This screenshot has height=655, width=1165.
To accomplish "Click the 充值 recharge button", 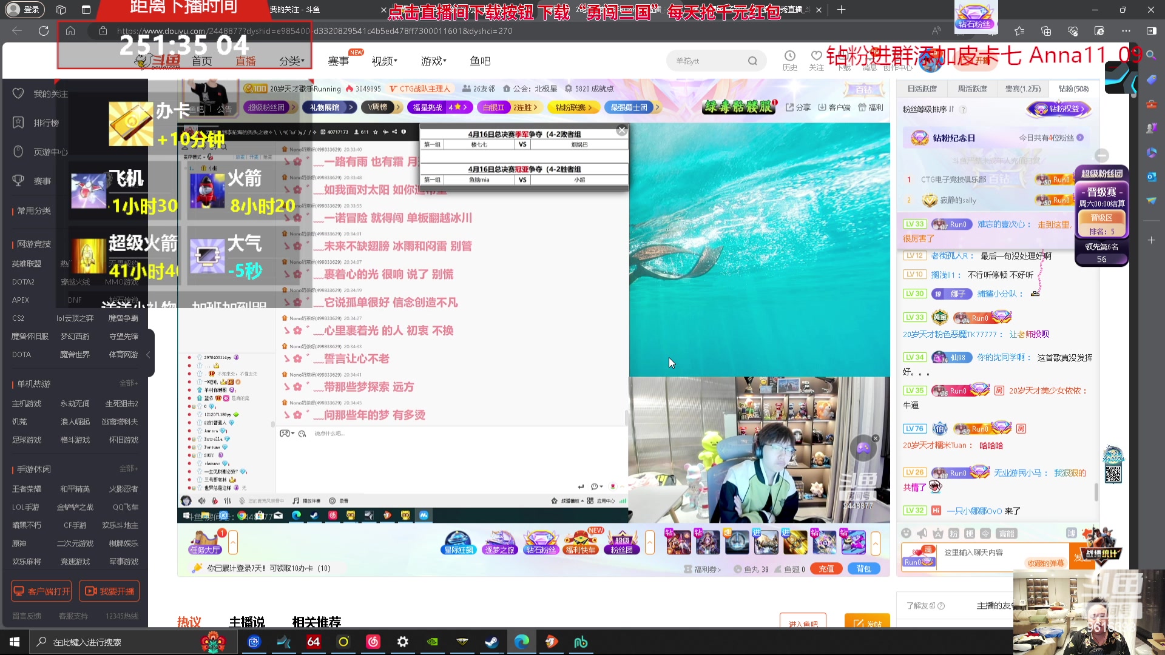I will click(826, 569).
